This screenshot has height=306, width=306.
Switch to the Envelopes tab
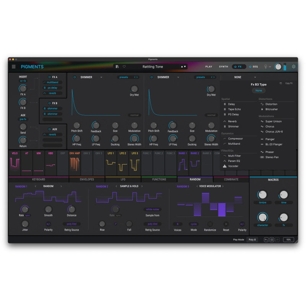pos(87,179)
